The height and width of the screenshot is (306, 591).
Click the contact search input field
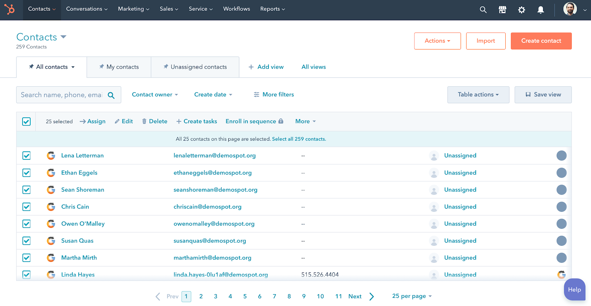69,95
